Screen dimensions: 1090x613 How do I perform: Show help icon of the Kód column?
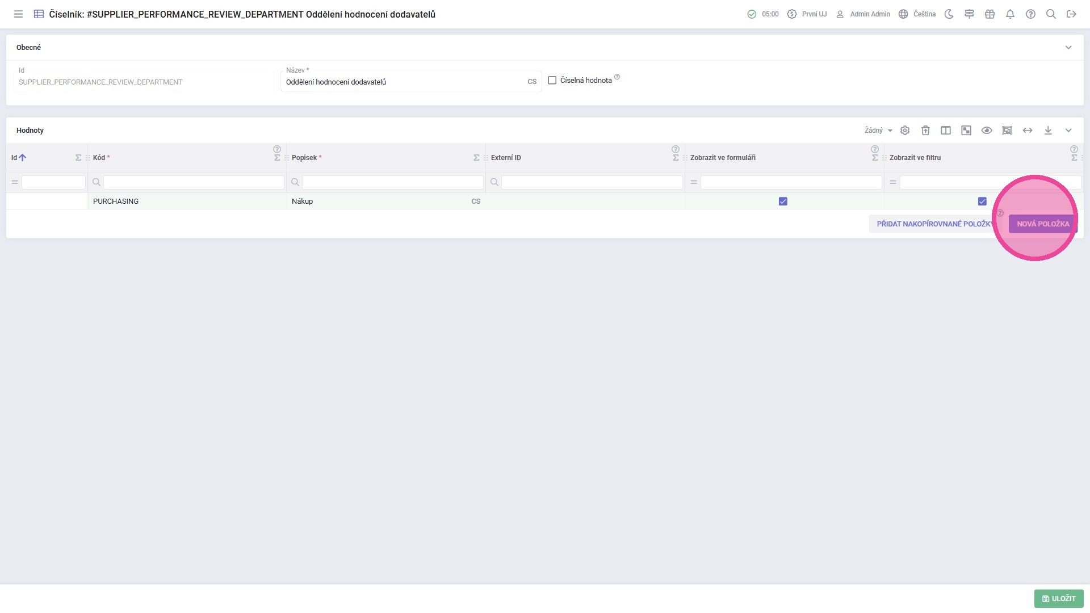pyautogui.click(x=277, y=149)
